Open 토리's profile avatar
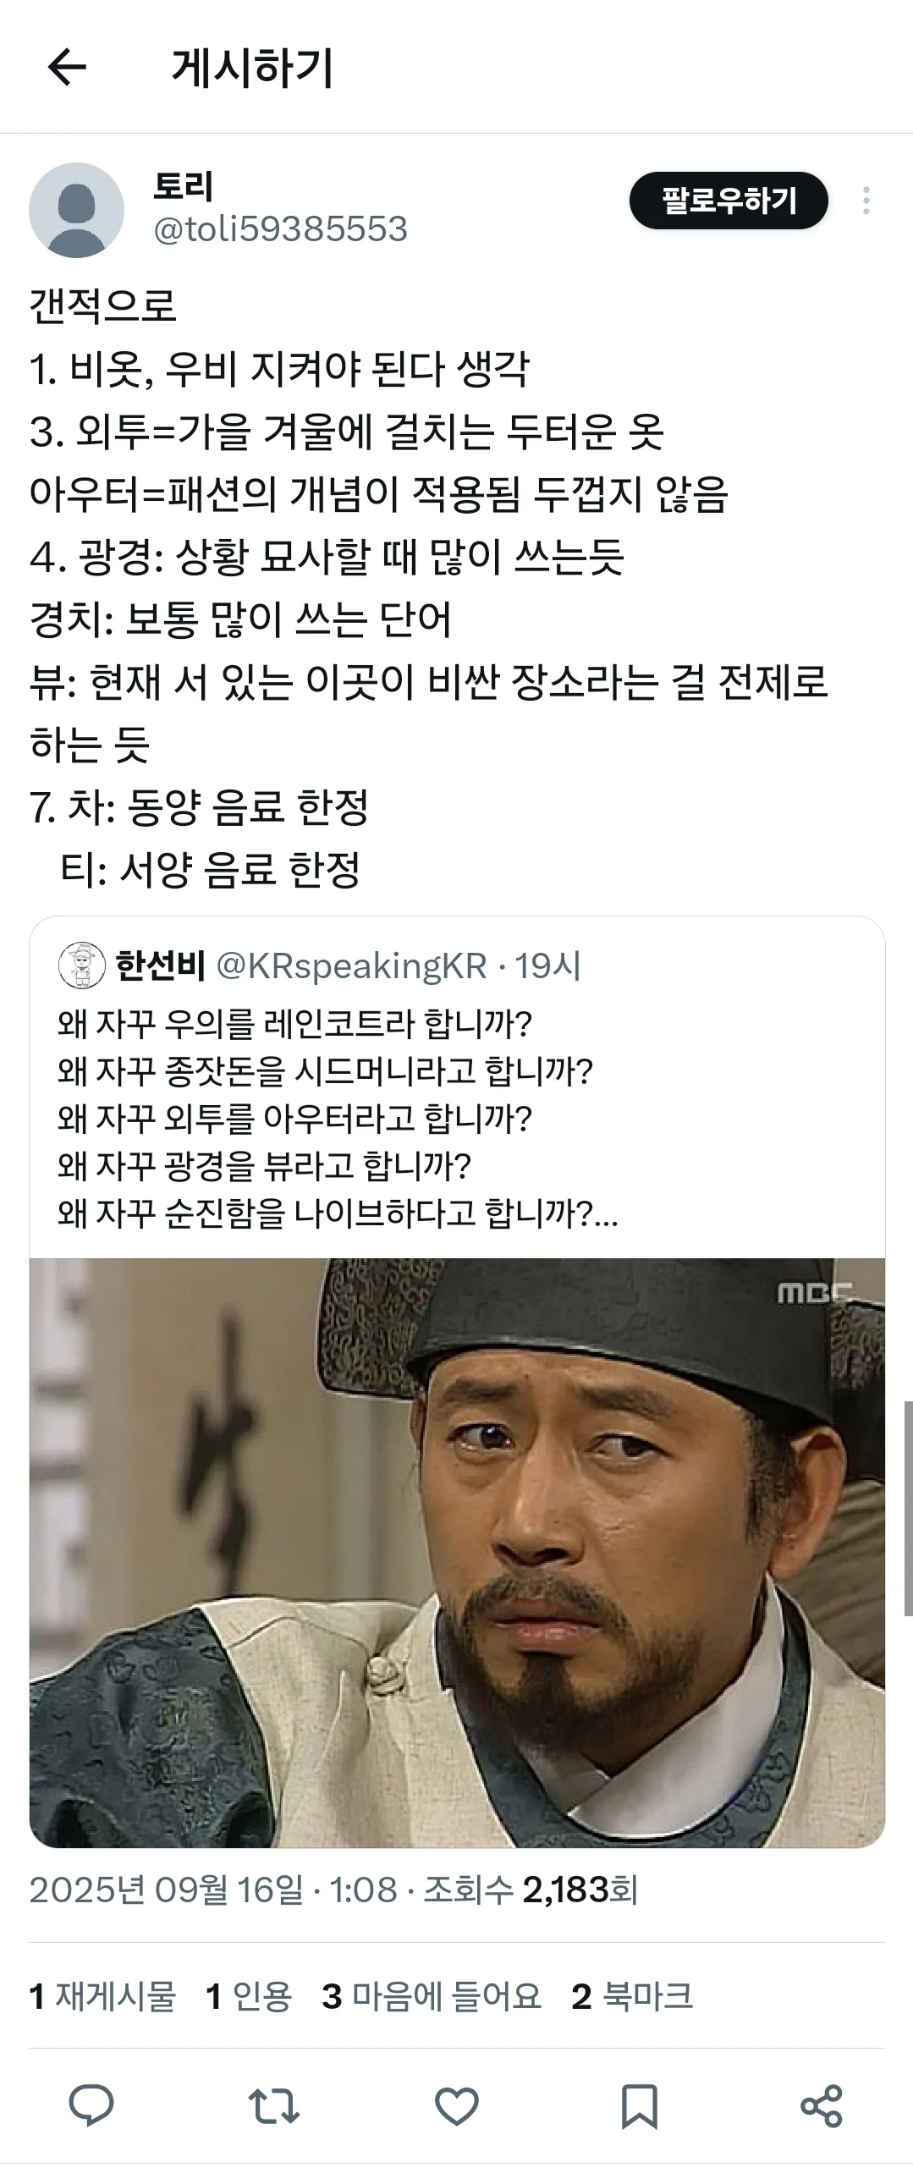The height and width of the screenshot is (2173, 913). click(x=76, y=210)
